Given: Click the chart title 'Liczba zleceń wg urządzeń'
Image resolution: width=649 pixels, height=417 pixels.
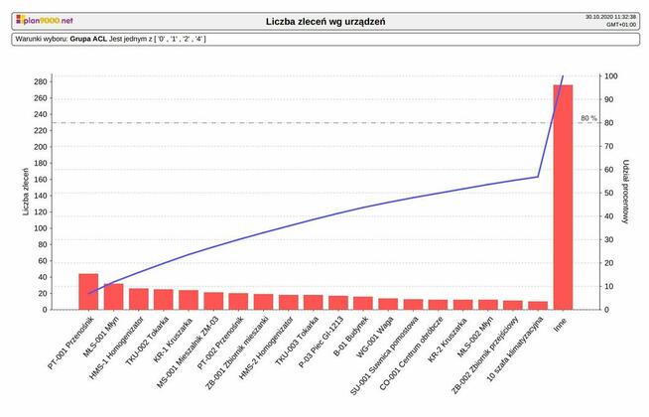Looking at the screenshot, I should (326, 21).
